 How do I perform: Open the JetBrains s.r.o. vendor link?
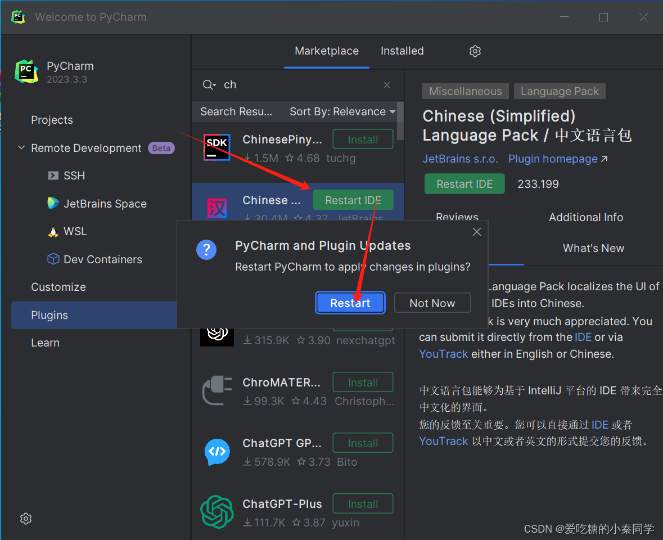pos(460,159)
